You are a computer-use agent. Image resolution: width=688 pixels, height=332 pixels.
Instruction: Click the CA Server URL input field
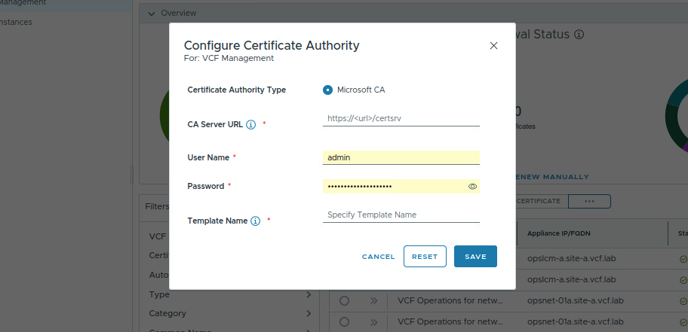point(401,119)
